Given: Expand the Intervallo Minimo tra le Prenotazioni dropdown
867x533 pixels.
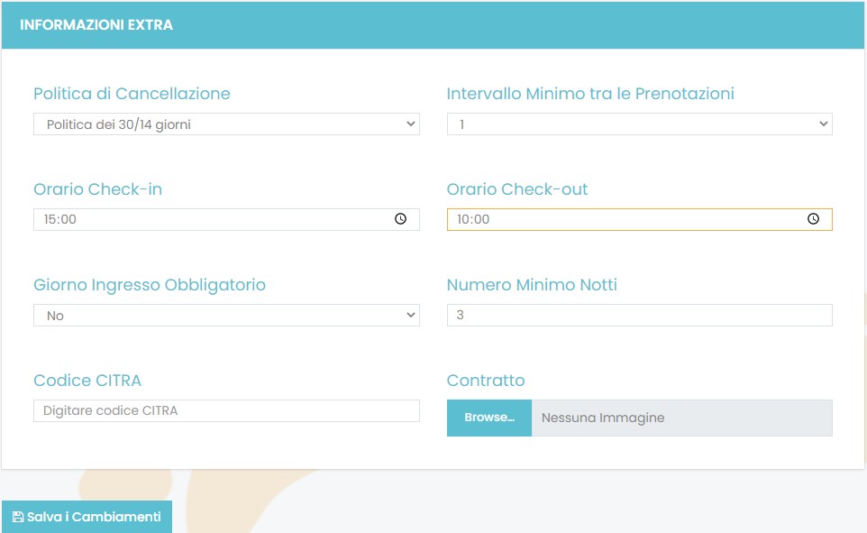Looking at the screenshot, I should [x=639, y=124].
